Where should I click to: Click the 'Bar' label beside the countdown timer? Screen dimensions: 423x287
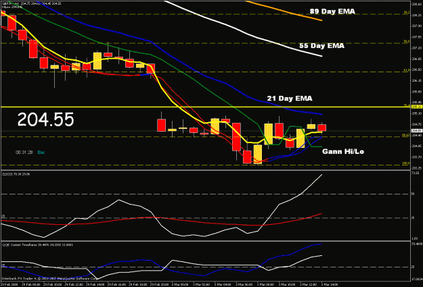pos(41,153)
